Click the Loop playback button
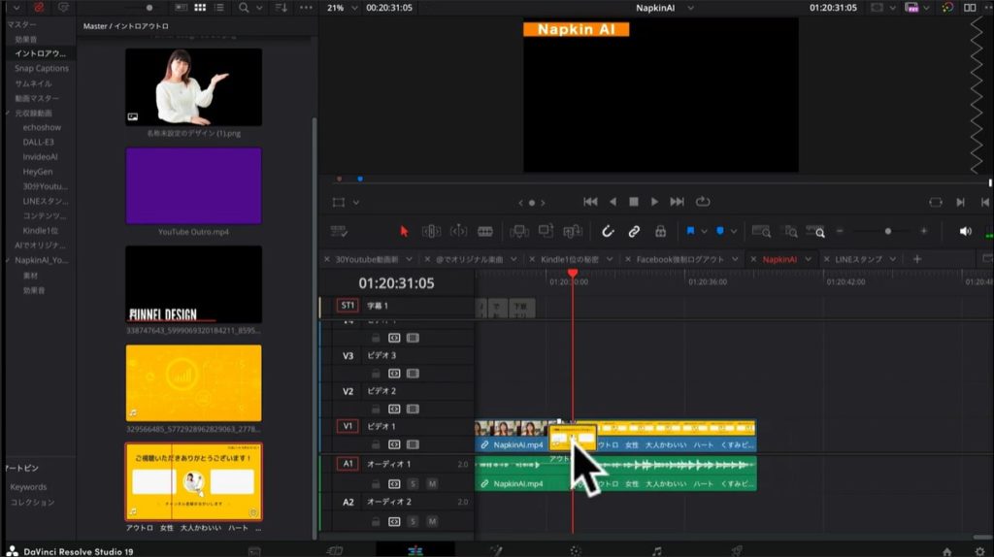This screenshot has width=994, height=557. point(703,202)
